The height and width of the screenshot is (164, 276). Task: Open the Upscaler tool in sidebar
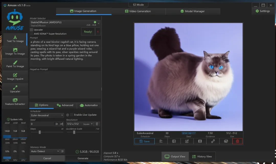(x=15, y=89)
